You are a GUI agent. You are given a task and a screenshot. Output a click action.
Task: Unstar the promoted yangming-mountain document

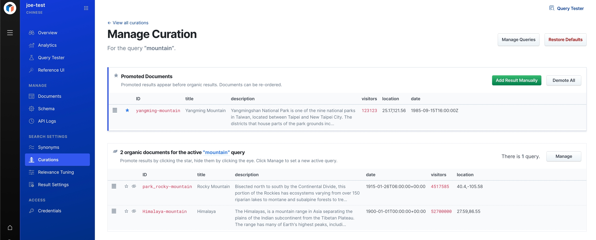[x=127, y=110]
